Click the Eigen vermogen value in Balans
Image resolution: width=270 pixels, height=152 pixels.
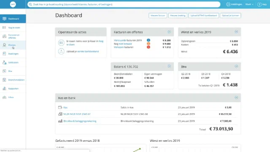149,78
